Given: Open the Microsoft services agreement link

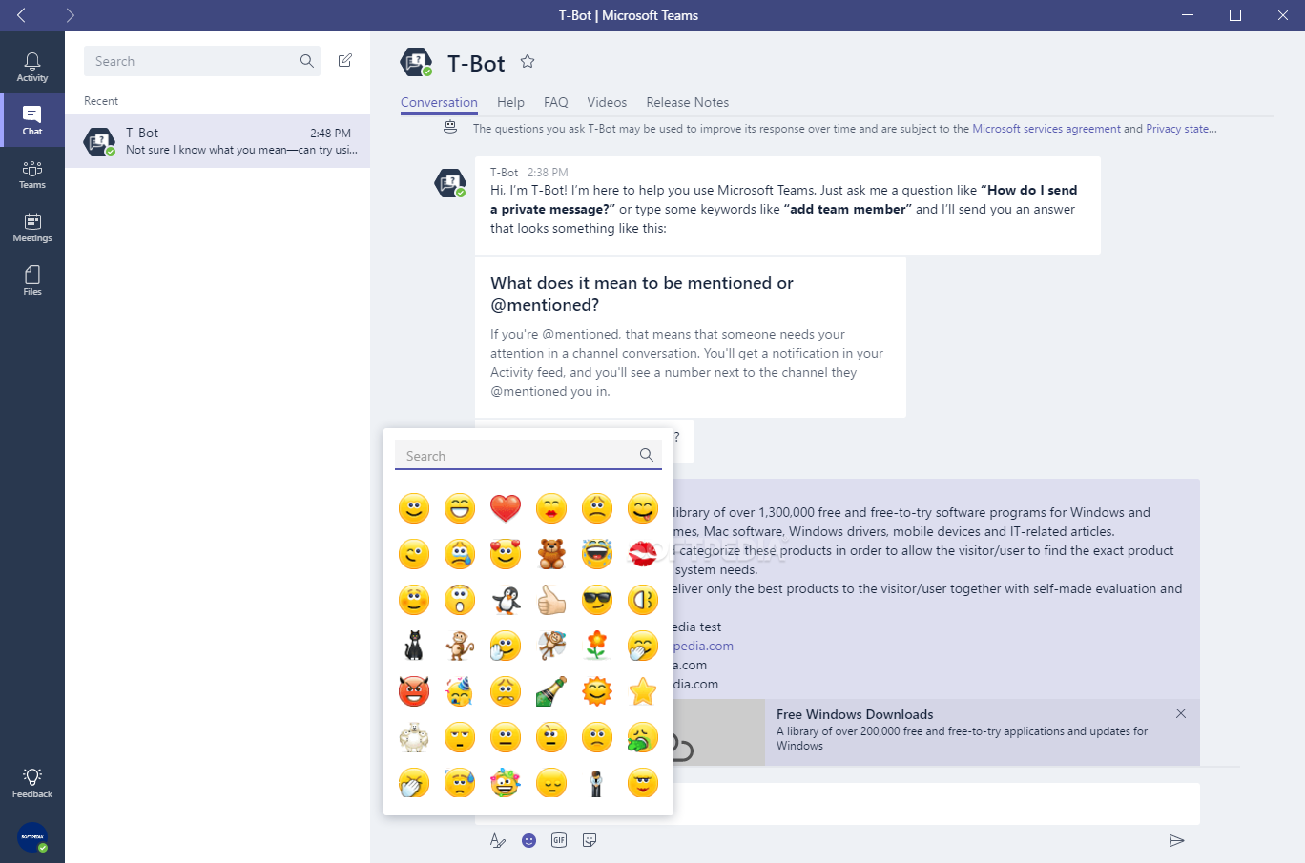Looking at the screenshot, I should (x=1046, y=129).
